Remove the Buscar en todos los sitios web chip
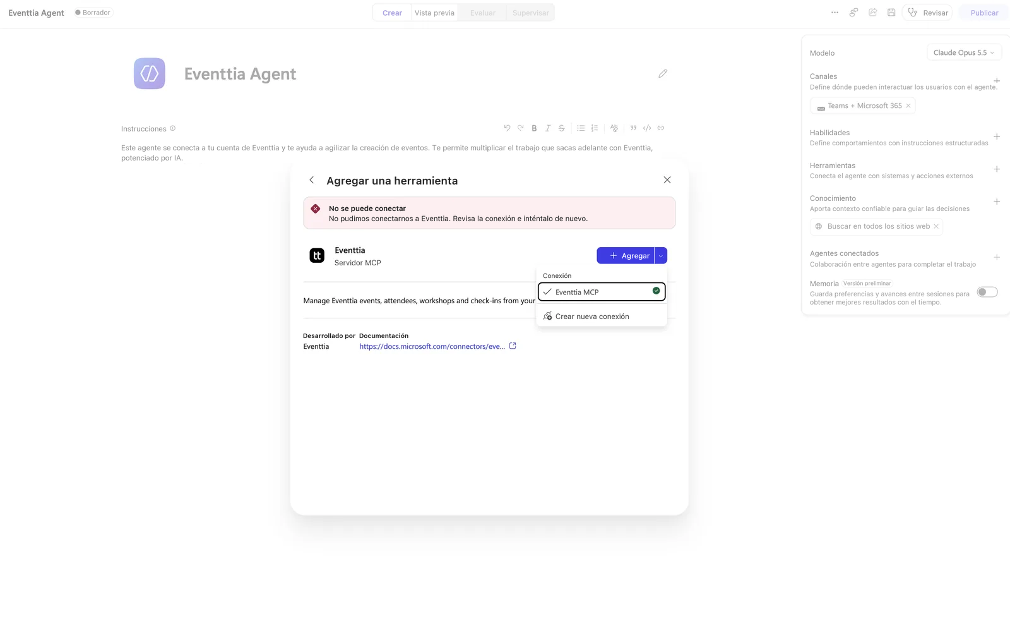1010x640 pixels. coord(936,226)
